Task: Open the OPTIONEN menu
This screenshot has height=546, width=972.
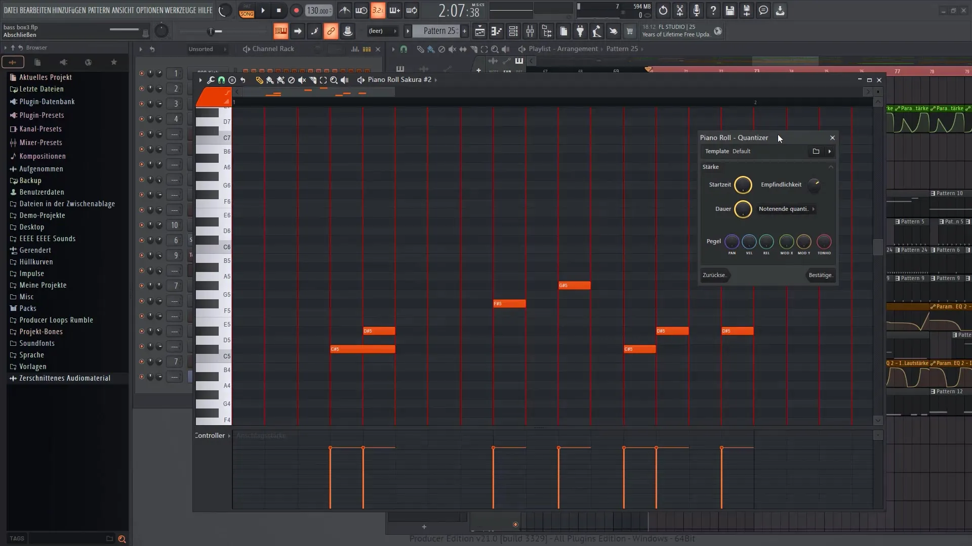Action: click(149, 10)
